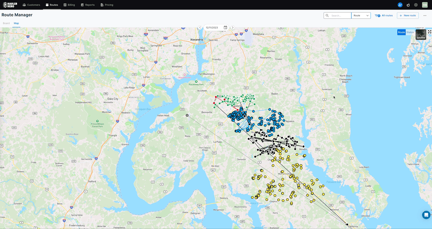Toggle map coloring to Route
Image resolution: width=432 pixels, height=229 pixels.
401,32
